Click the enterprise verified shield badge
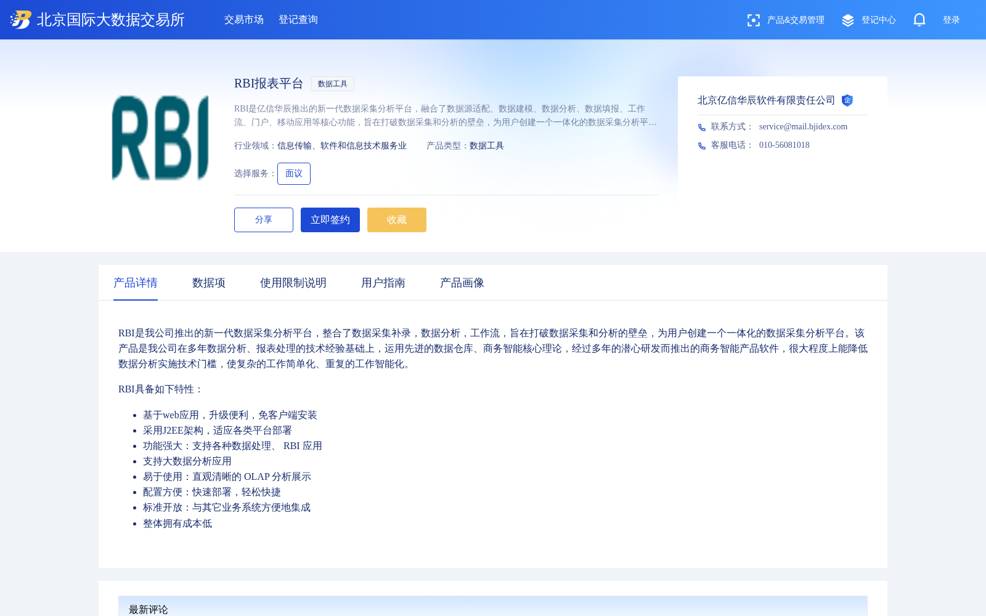986x616 pixels. click(x=847, y=100)
